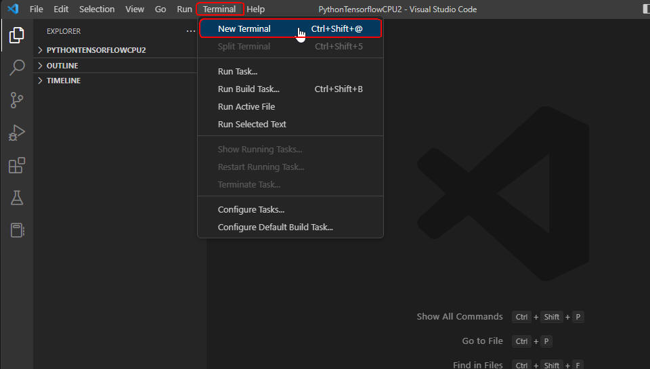This screenshot has height=369, width=650.
Task: Open the File menu
Action: click(x=36, y=9)
